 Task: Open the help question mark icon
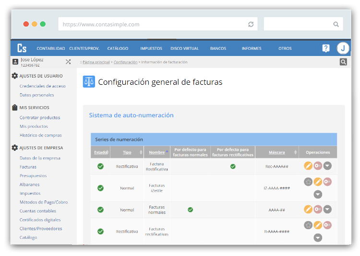pos(326,48)
